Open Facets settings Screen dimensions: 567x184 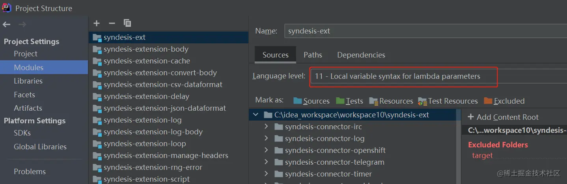tap(24, 95)
